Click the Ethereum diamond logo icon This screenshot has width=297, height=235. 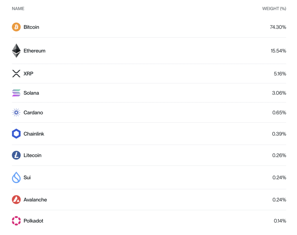click(16, 51)
